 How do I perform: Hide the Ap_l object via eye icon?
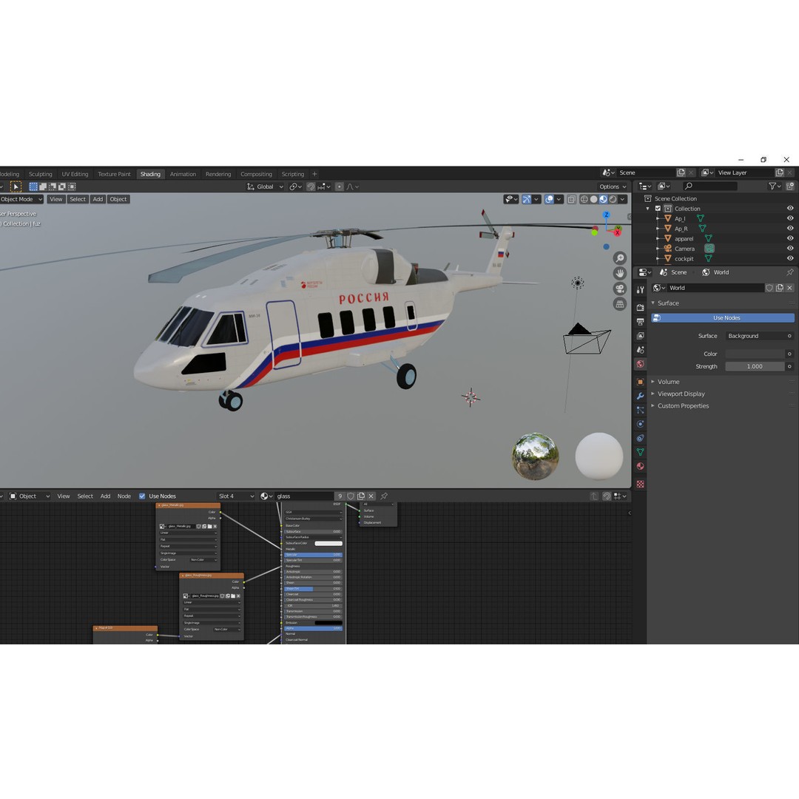(790, 218)
